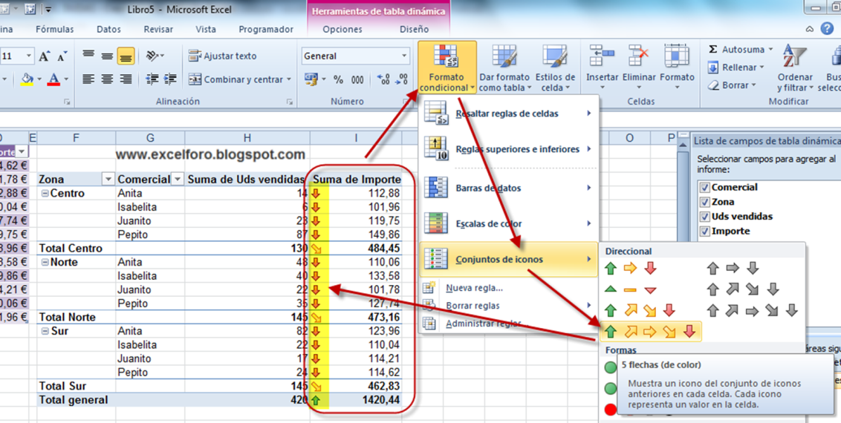Click the Rellenar fill icon
Viewport: 841px width, 423px height.
(x=712, y=68)
